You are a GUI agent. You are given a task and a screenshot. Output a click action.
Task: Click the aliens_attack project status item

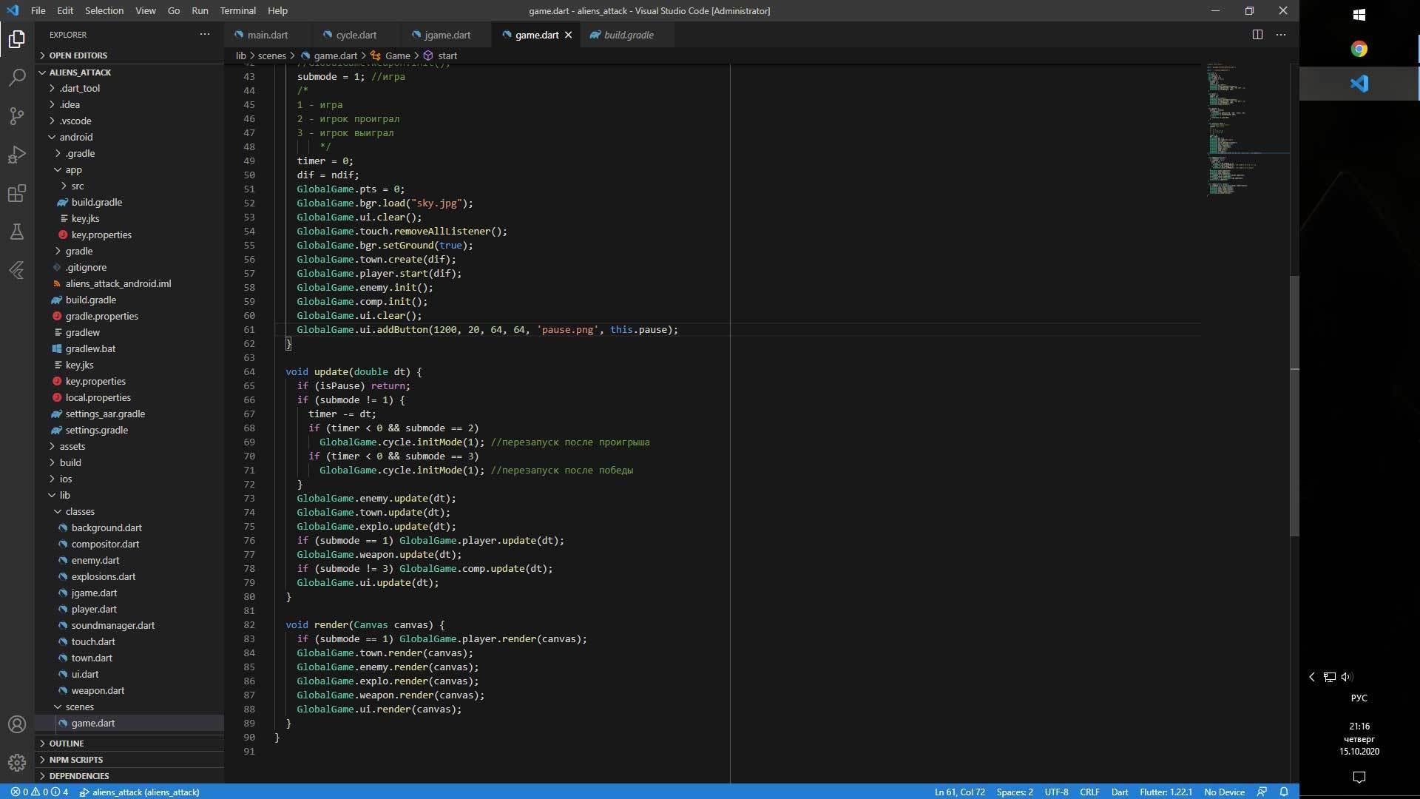click(x=140, y=792)
